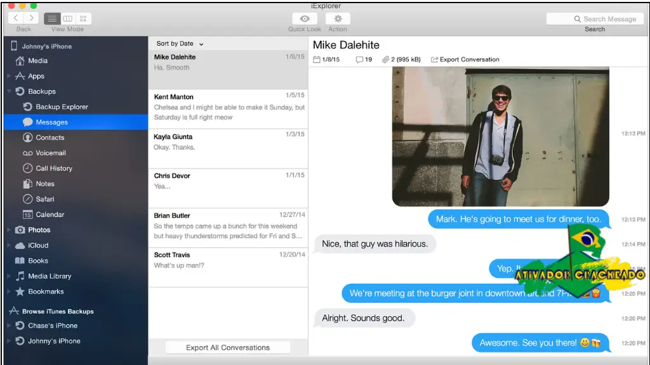Screen dimensions: 650x365
Task: Expand the Photos tree item
Action: pyautogui.click(x=9, y=230)
